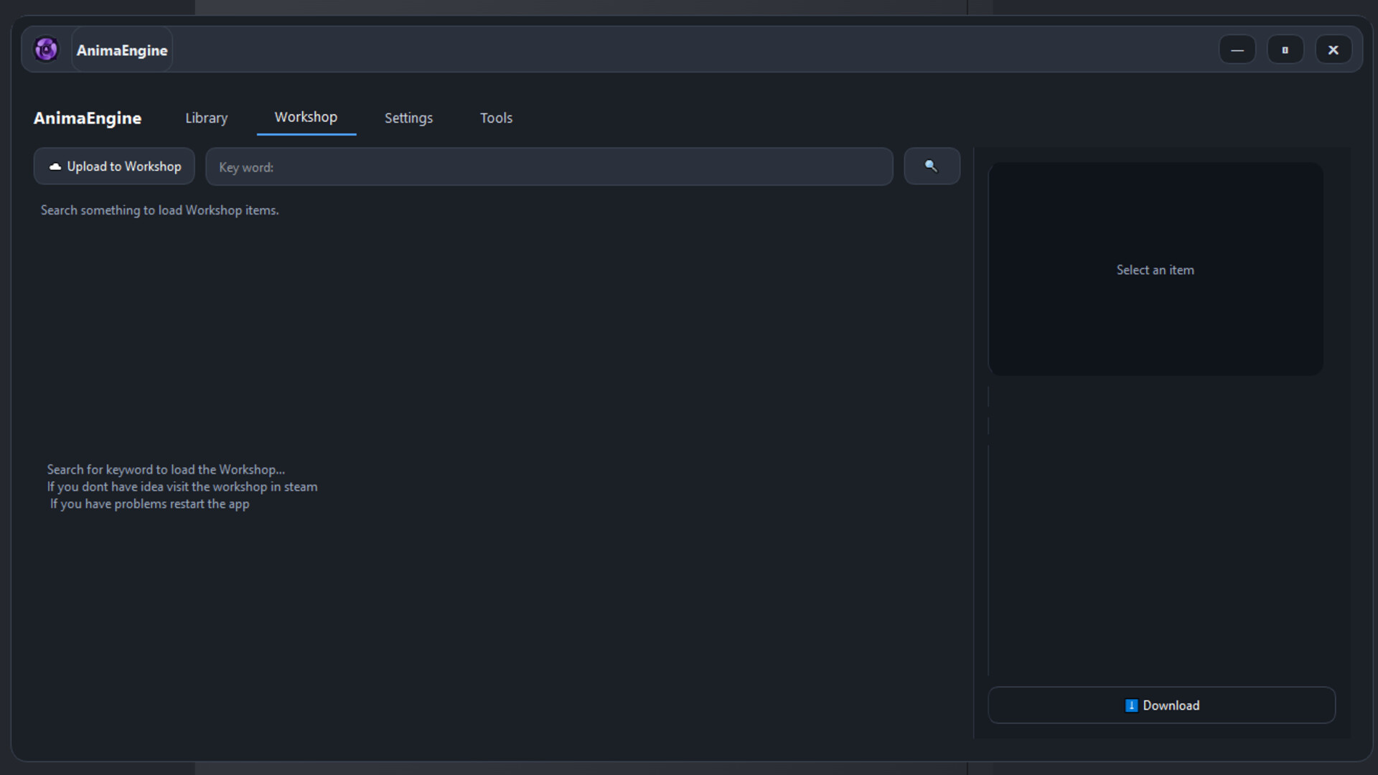Open the Settings tab
This screenshot has height=775, width=1378.
click(408, 118)
